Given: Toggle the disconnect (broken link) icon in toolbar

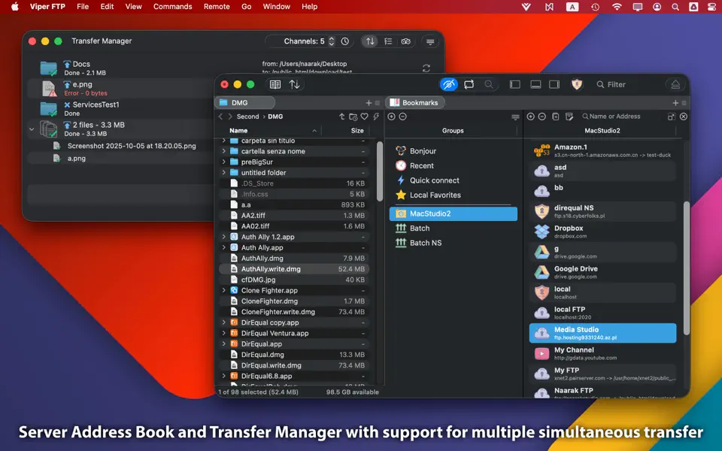Looking at the screenshot, I should (x=448, y=84).
